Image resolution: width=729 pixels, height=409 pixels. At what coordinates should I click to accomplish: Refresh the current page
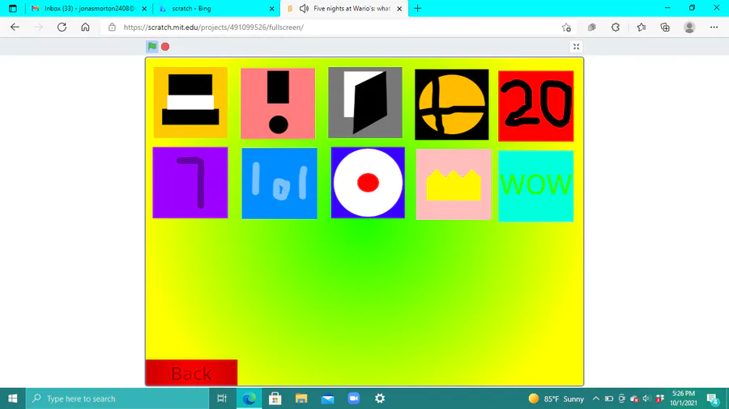[62, 27]
